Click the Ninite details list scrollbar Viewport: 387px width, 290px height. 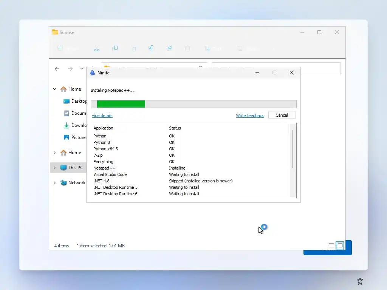pos(293,149)
